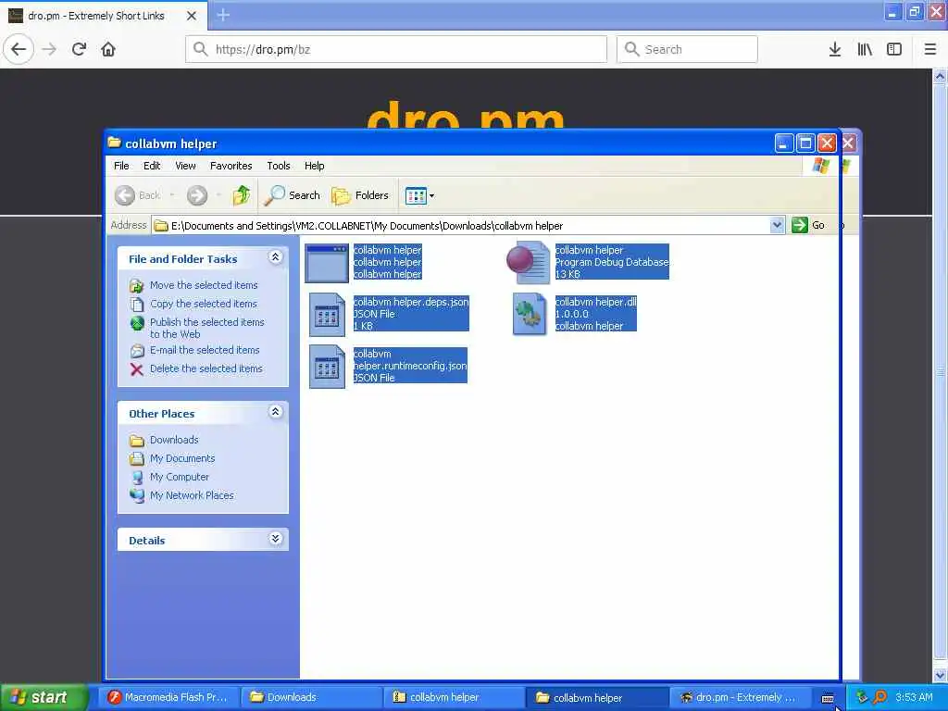948x711 pixels.
Task: Expand the Details panel
Action: [275, 539]
